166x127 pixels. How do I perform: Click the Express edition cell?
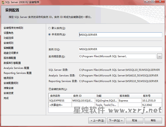(130, 101)
